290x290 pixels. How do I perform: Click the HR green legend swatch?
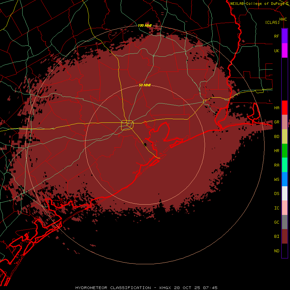pos(285,151)
